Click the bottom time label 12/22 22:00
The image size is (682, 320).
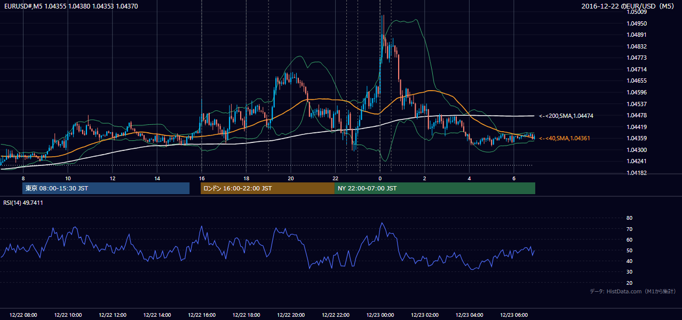coord(335,315)
